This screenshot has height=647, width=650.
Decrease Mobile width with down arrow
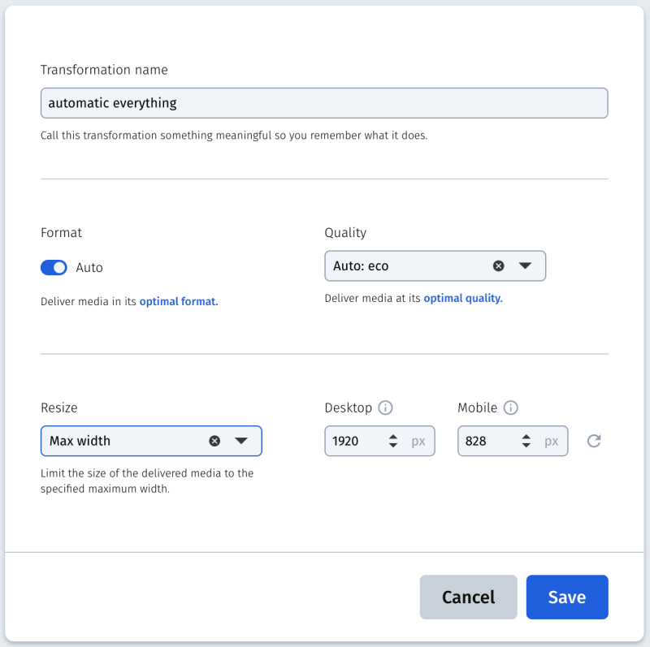tap(526, 446)
